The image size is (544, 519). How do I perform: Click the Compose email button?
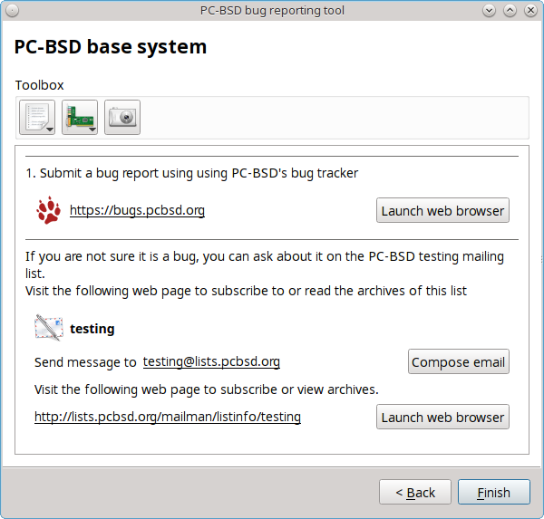[x=458, y=361]
